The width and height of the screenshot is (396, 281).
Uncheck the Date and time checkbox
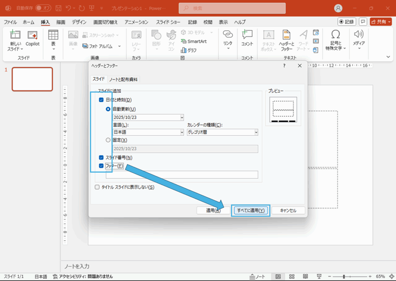coord(101,100)
